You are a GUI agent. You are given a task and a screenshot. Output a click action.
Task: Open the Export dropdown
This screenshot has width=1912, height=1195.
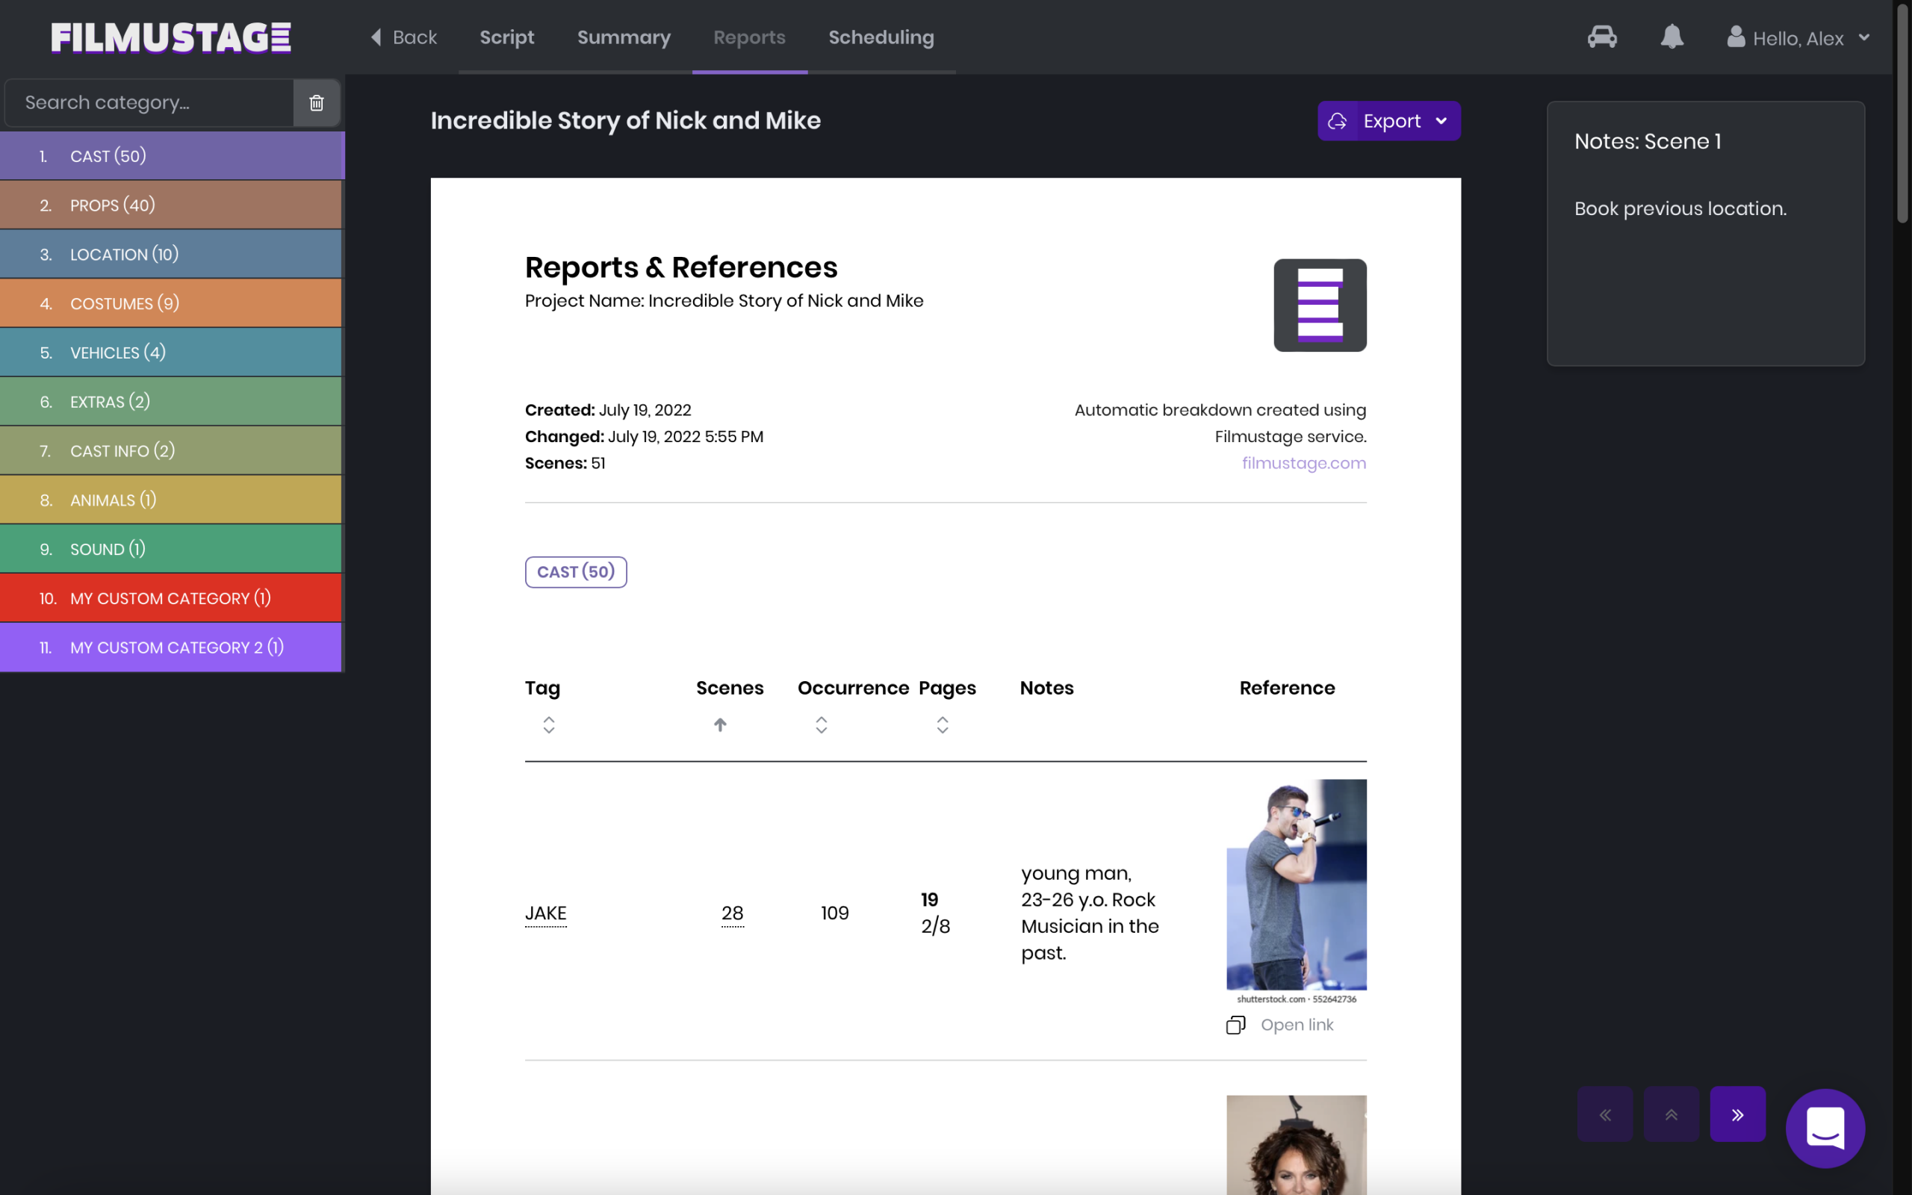pos(1388,120)
